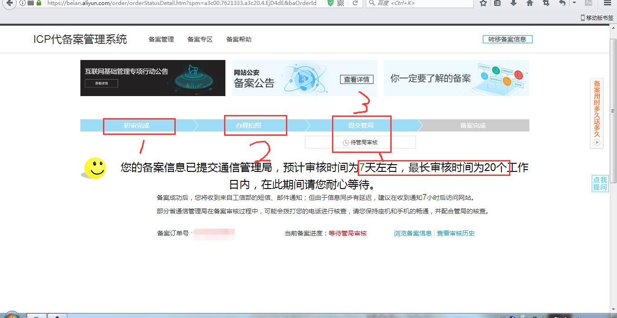
Task: Go to the browser Home page
Action: point(529,4)
